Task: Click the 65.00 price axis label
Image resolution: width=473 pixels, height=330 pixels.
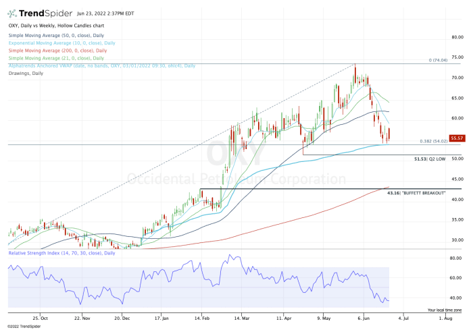Action: [x=457, y=99]
